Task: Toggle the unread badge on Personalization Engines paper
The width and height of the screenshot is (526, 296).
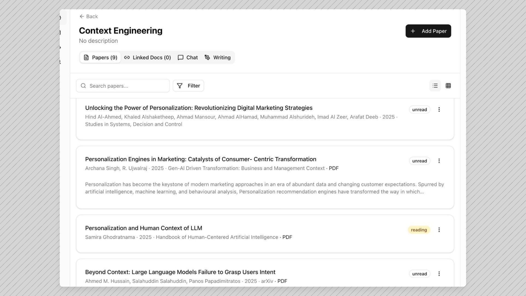Action: tap(419, 161)
